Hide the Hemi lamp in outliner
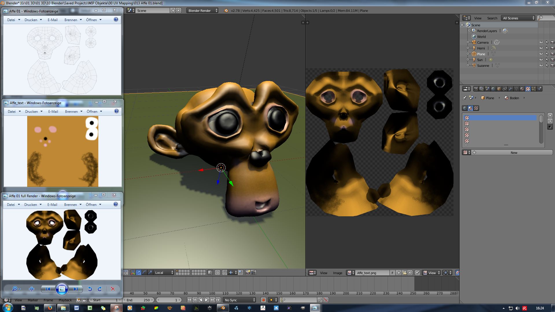Screen dimensions: 555x312 click(541, 48)
